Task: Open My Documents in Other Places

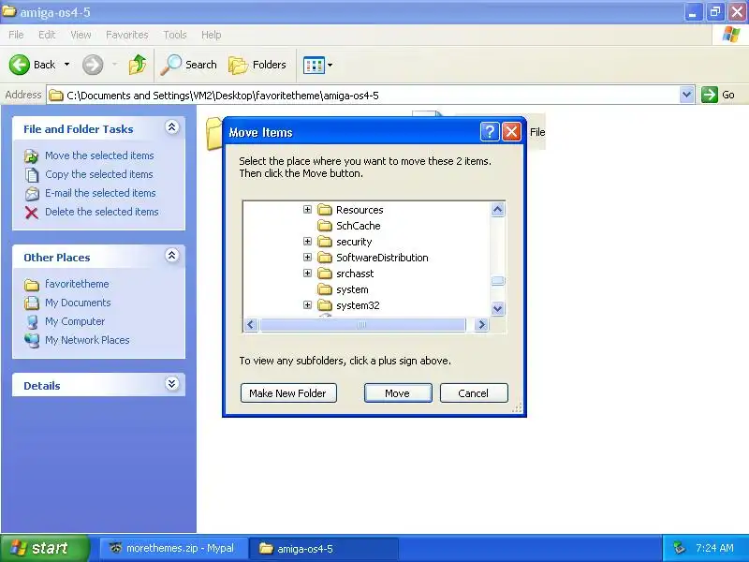Action: coord(78,303)
